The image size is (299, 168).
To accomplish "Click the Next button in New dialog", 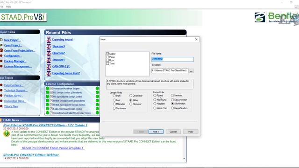I will coord(156,132).
